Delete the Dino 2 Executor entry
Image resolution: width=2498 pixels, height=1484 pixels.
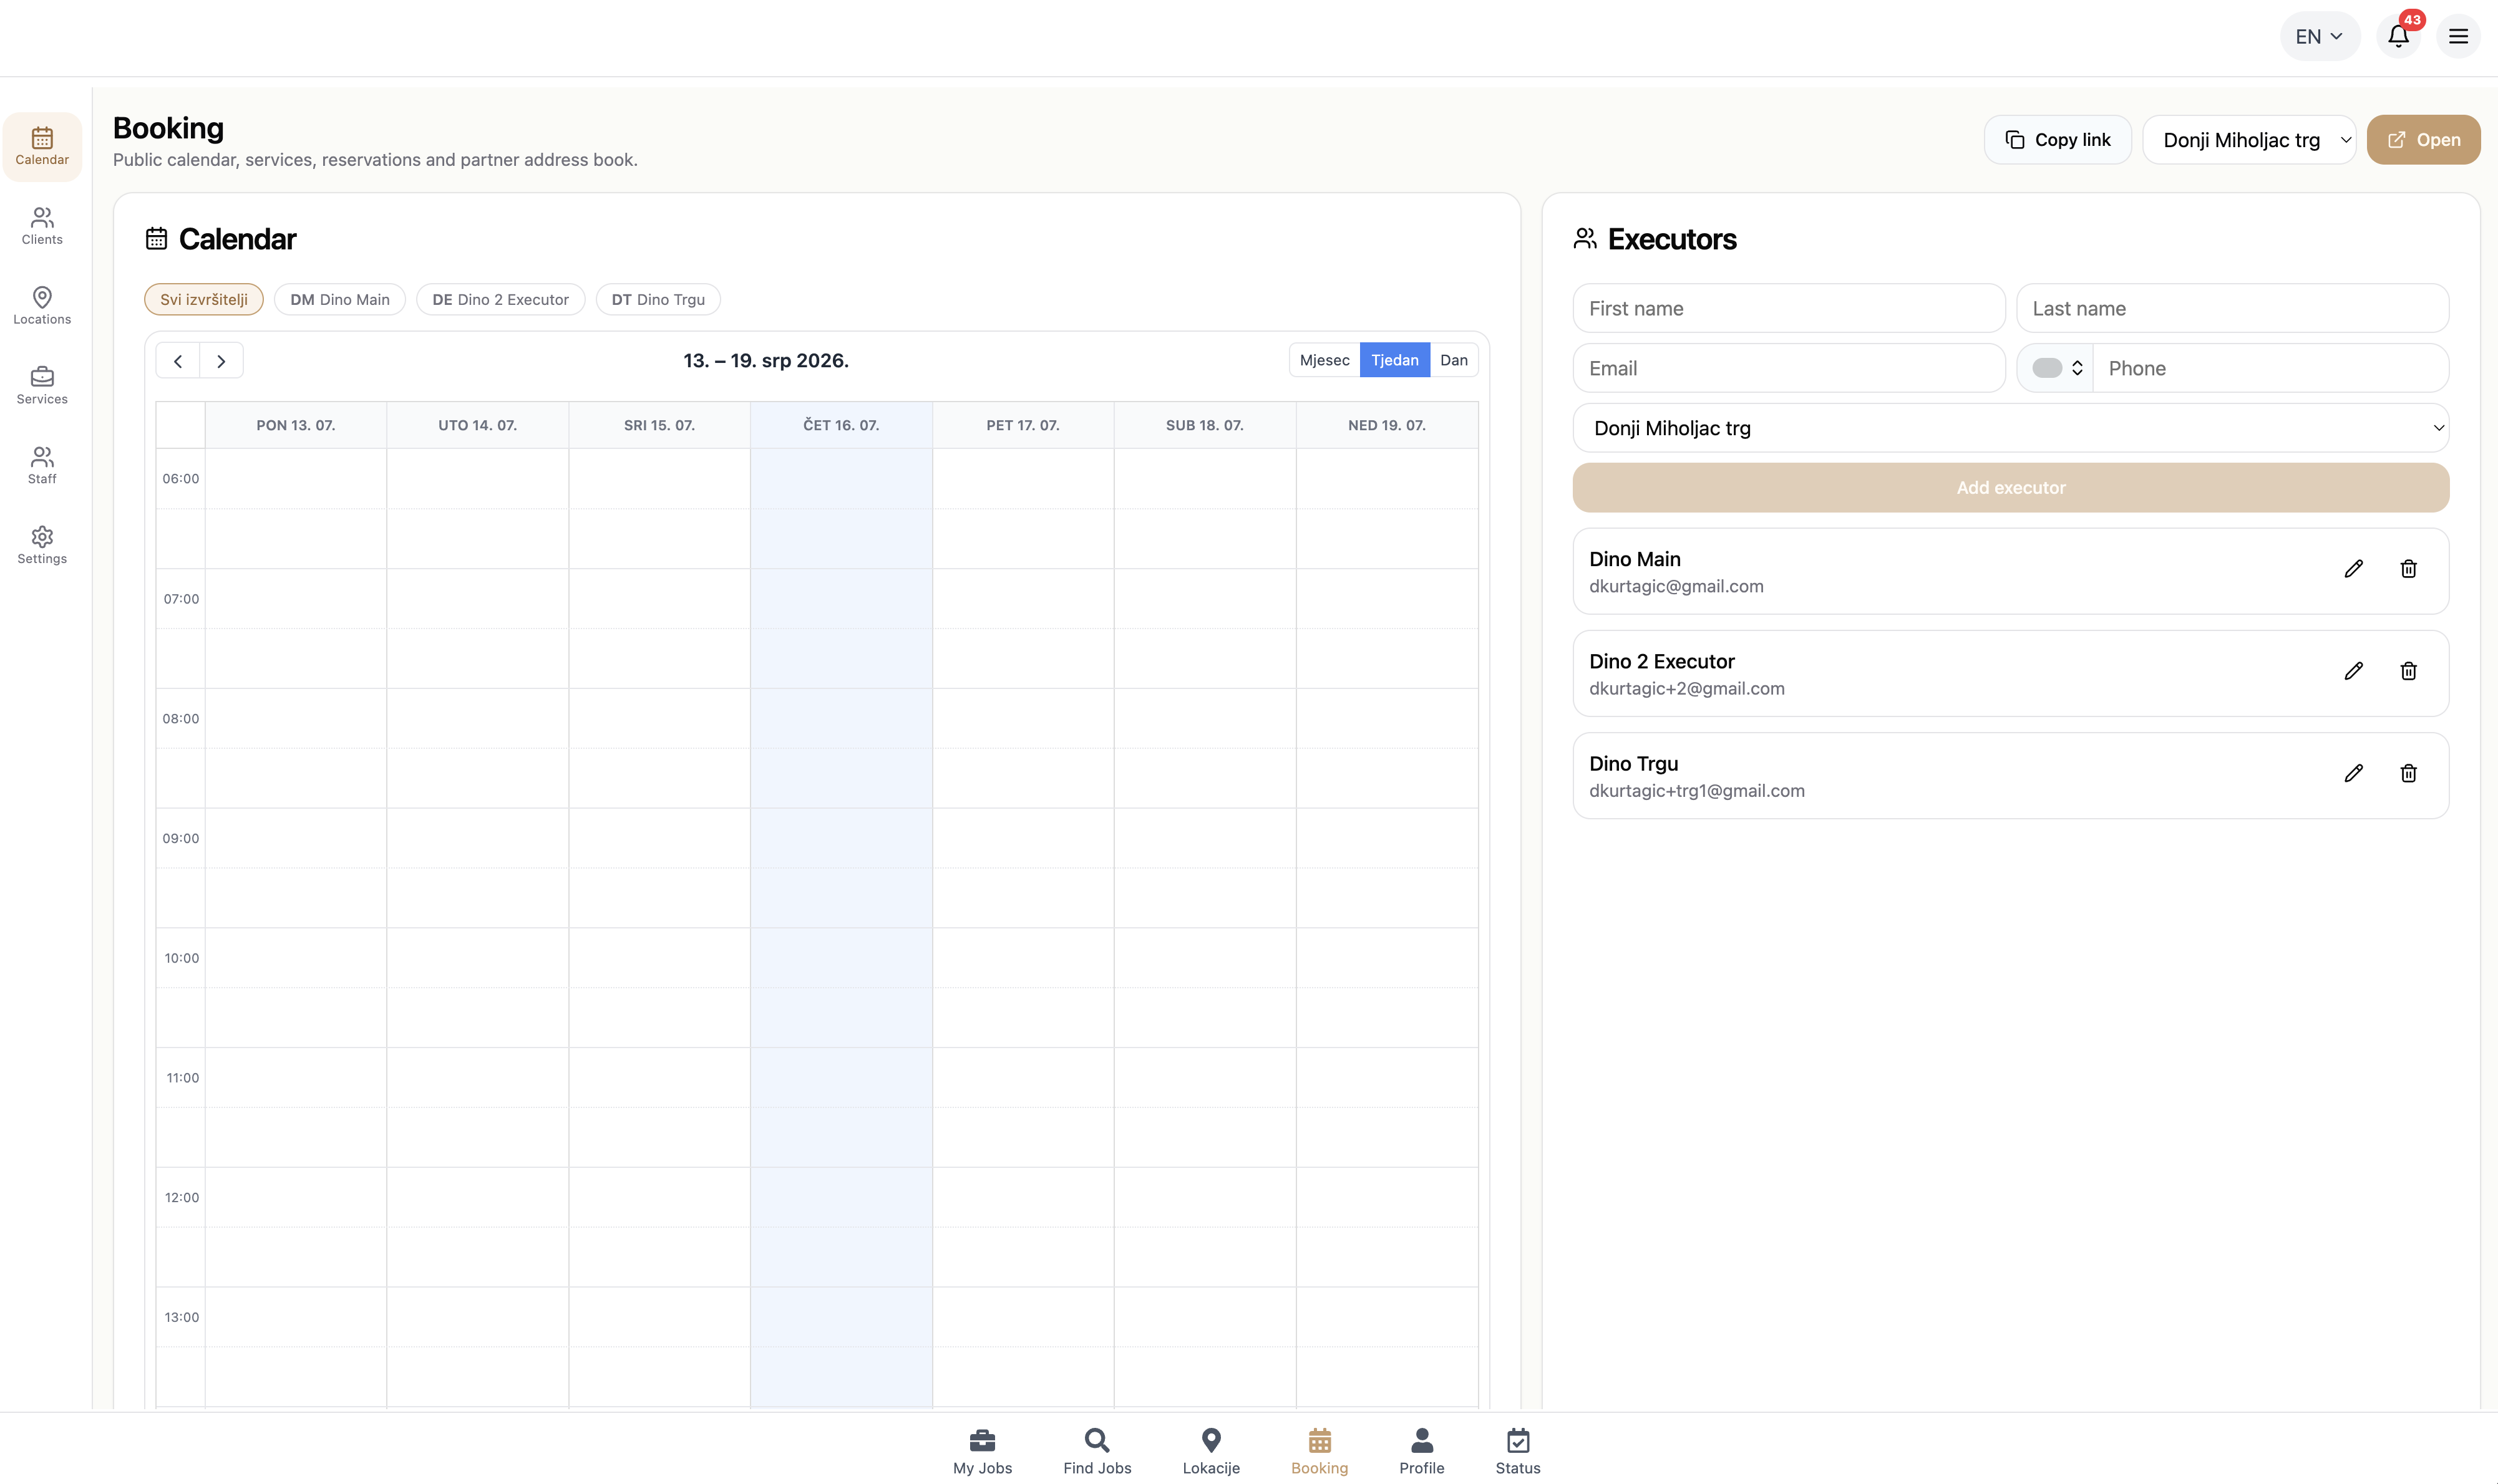click(x=2408, y=671)
